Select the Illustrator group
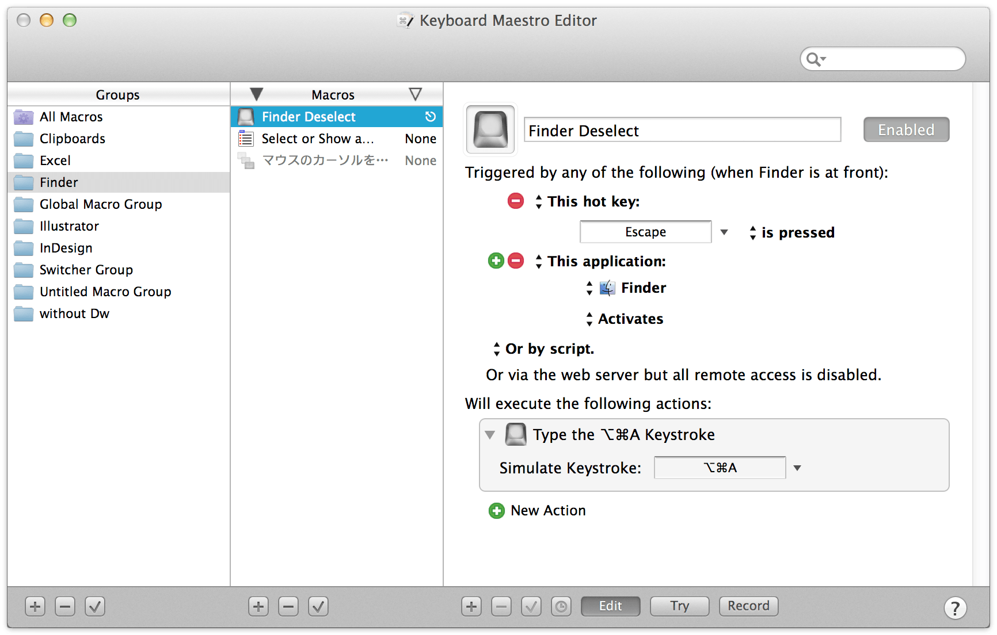The height and width of the screenshot is (635, 997). tap(119, 226)
